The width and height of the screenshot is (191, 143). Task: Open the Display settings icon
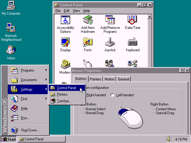click(65, 42)
